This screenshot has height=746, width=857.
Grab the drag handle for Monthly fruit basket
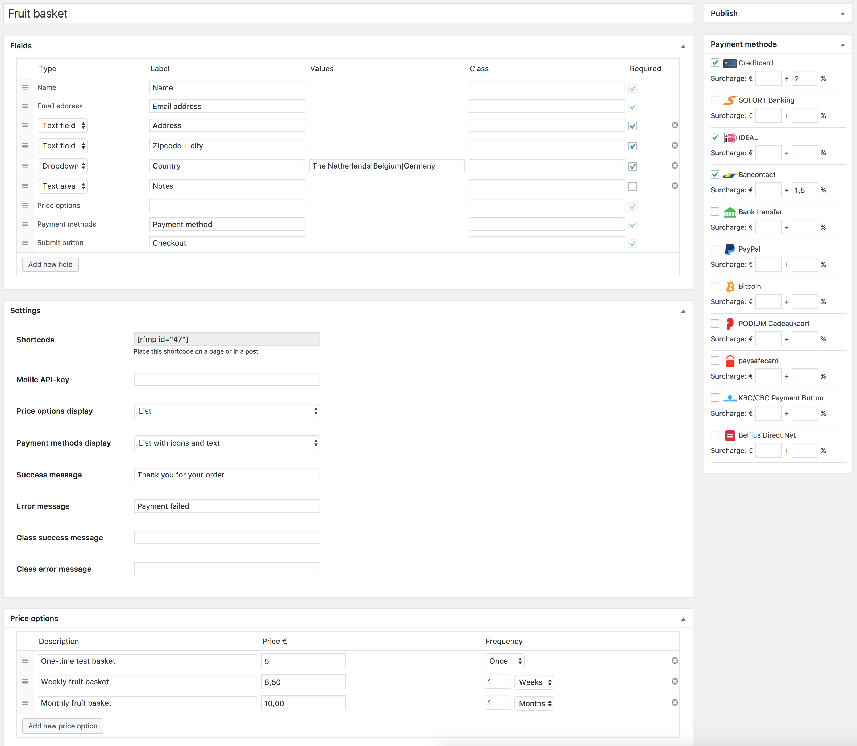pyautogui.click(x=26, y=703)
